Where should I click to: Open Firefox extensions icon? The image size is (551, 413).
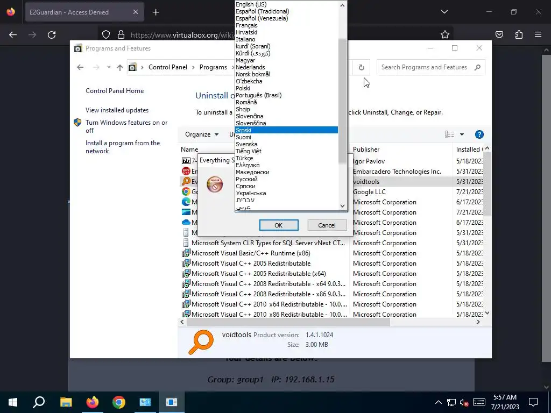[x=519, y=34]
